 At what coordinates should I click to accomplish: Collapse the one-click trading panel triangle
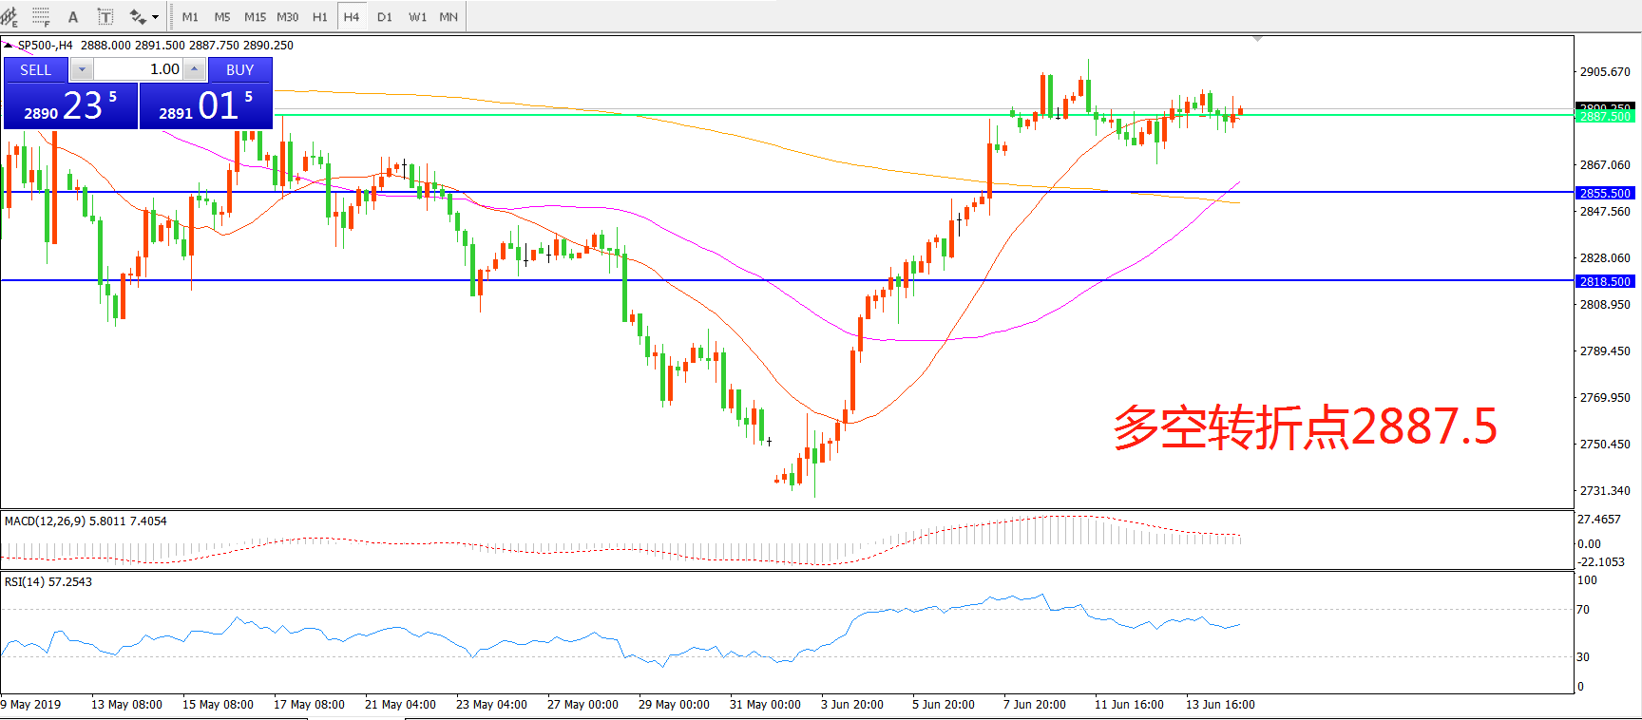(9, 45)
